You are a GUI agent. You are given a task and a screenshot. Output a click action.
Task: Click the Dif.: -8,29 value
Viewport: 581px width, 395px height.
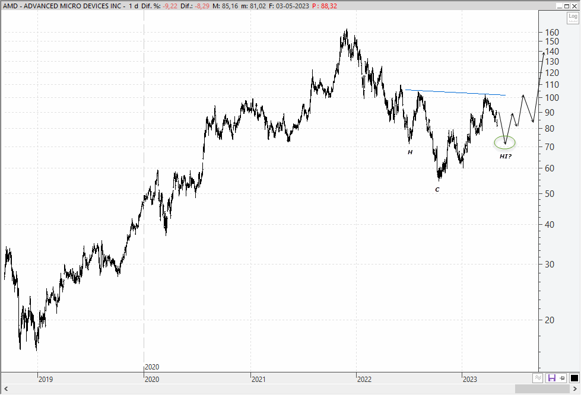tap(195, 6)
